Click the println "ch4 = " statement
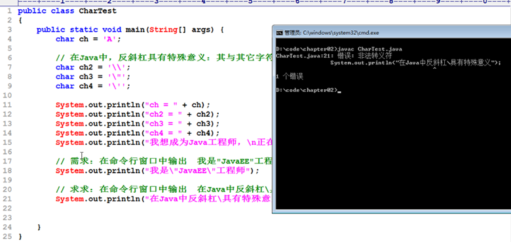The image size is (511, 242). coord(138,133)
